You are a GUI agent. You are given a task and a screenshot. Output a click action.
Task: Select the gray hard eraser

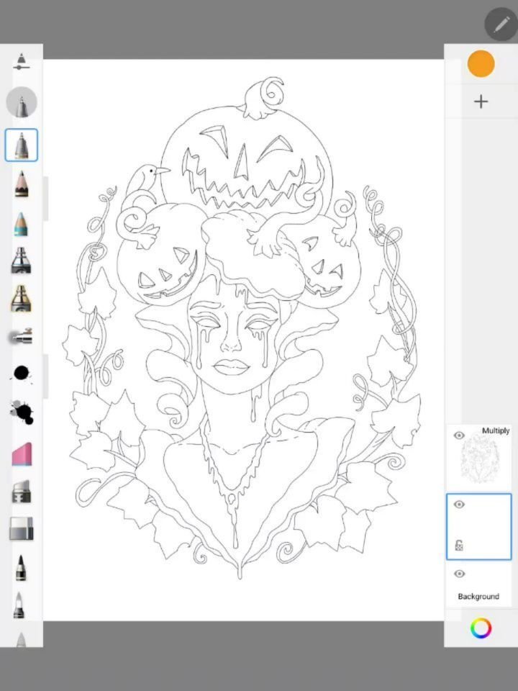(21, 528)
